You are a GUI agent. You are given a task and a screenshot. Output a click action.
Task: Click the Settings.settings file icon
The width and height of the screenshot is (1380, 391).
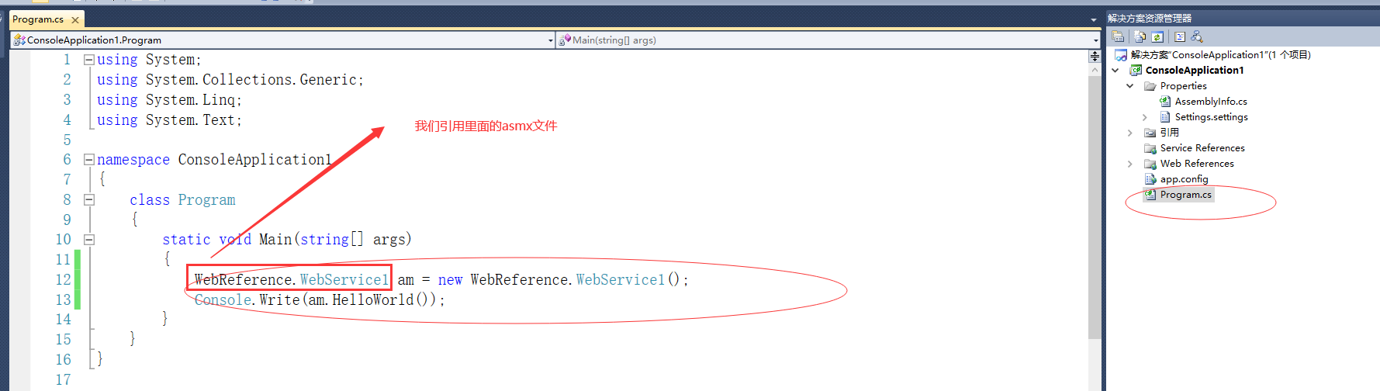[1165, 117]
